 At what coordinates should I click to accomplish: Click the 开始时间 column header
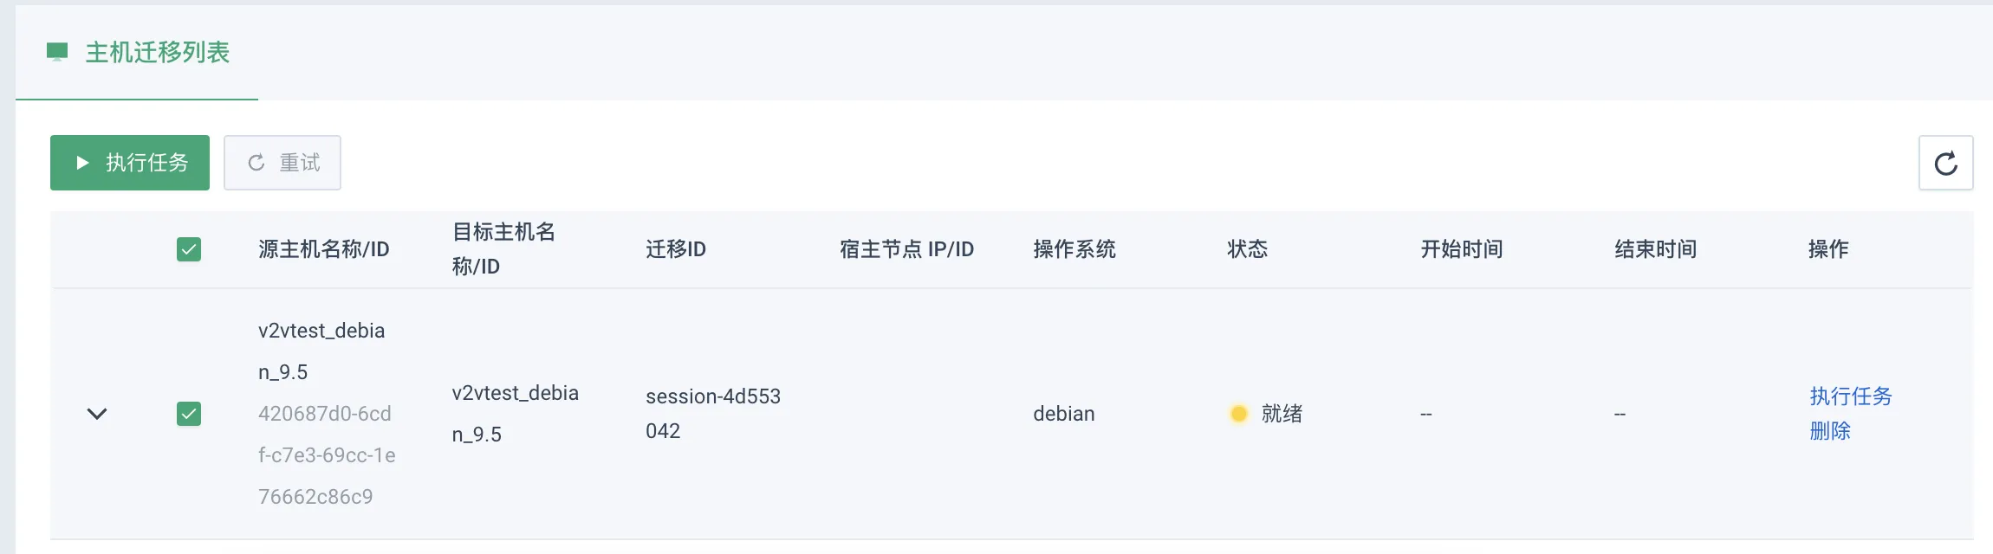pyautogui.click(x=1462, y=249)
